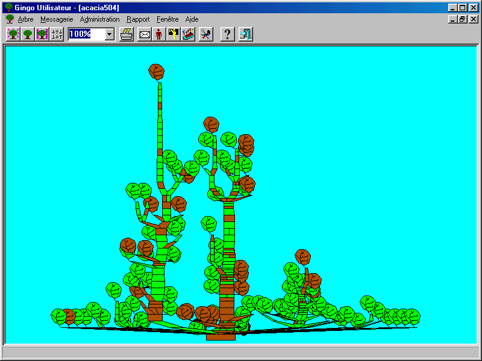
Task: Exit via the door icon
Action: pyautogui.click(x=245, y=34)
